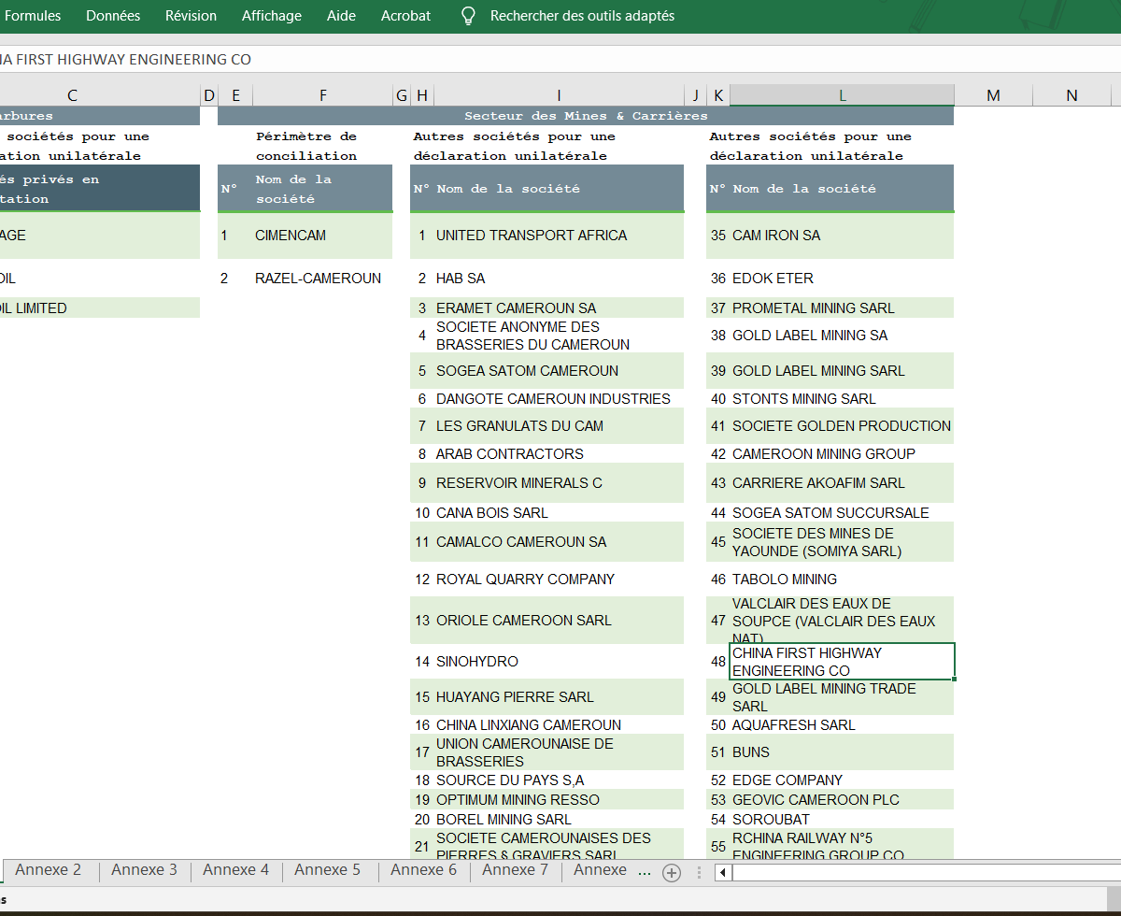
Task: Click the formula bar content
Action: click(560, 59)
